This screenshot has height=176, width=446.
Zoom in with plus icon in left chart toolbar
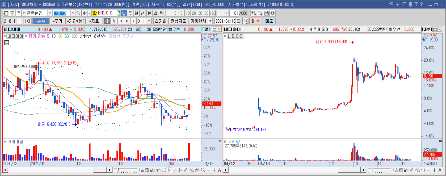(214, 170)
